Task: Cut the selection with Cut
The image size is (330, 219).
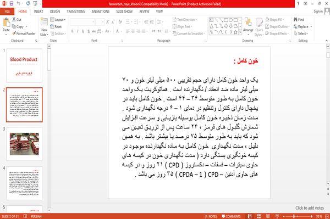Action: pos(16,20)
